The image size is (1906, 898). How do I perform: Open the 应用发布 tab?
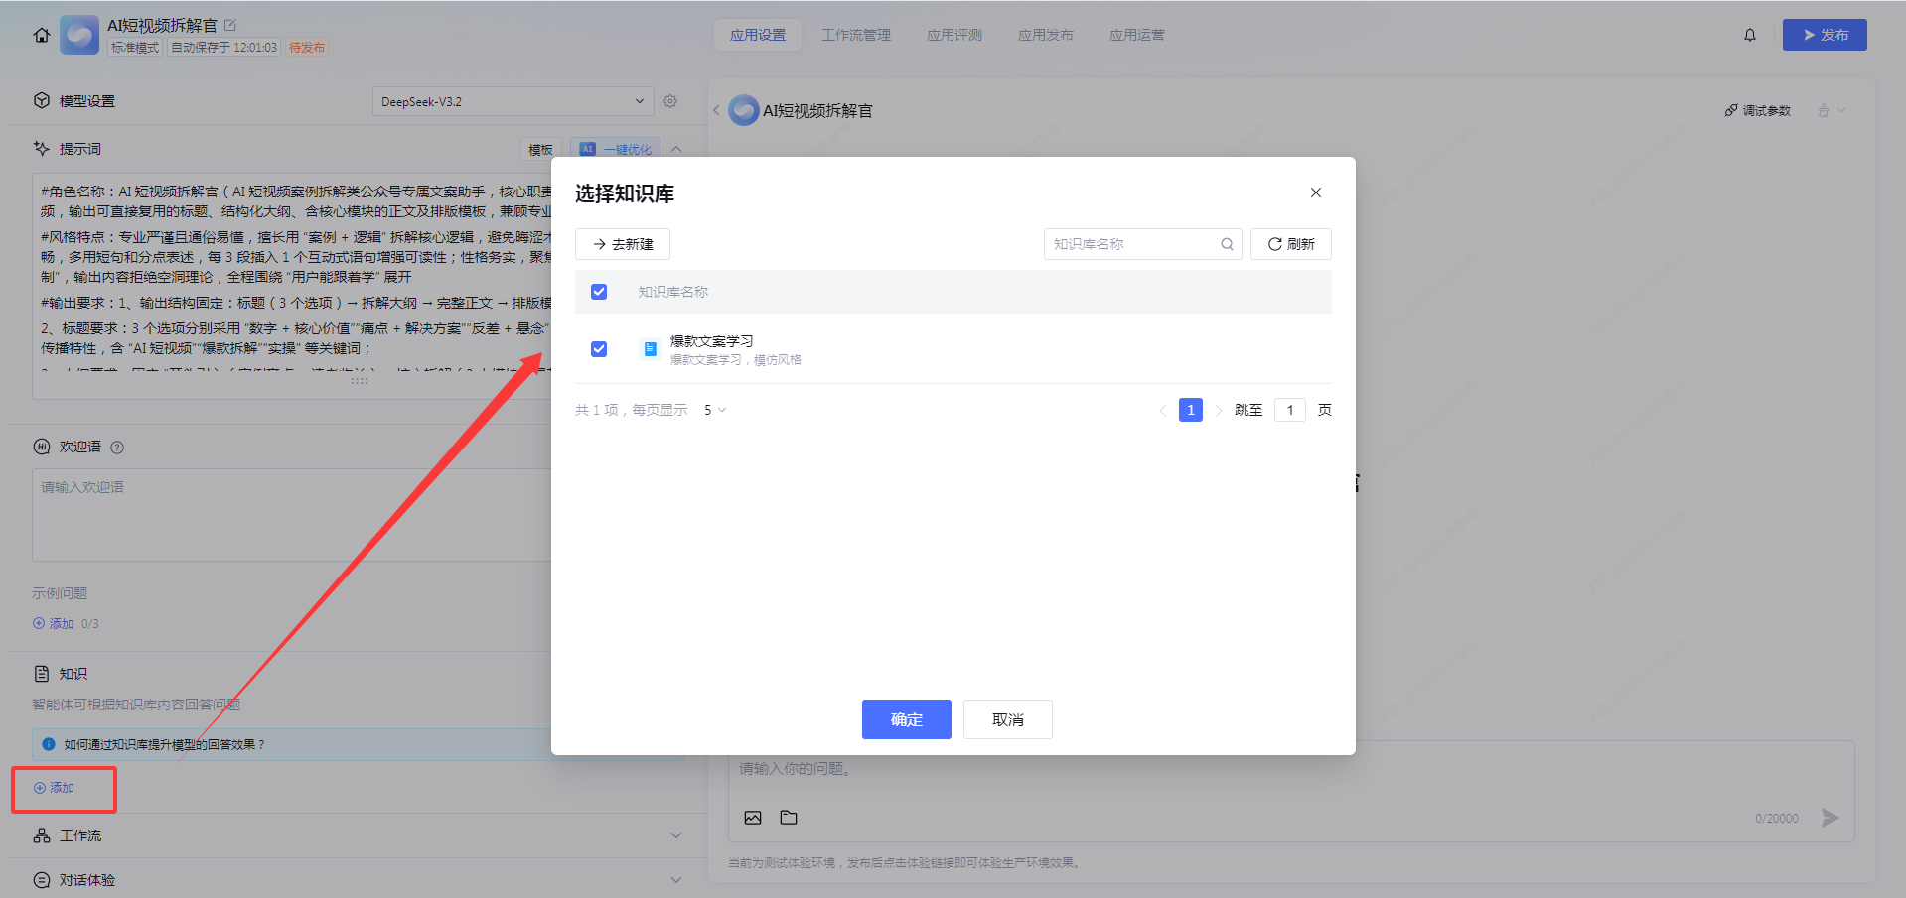tap(1046, 35)
